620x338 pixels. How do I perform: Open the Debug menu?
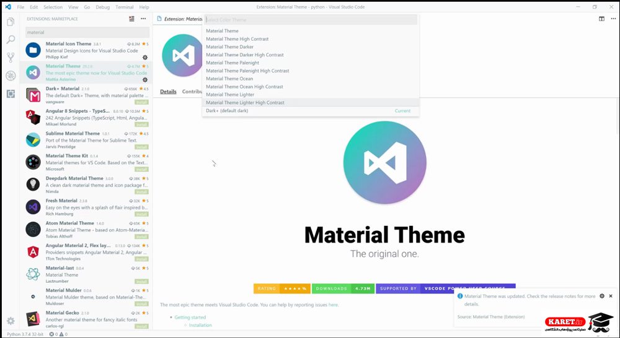click(103, 7)
